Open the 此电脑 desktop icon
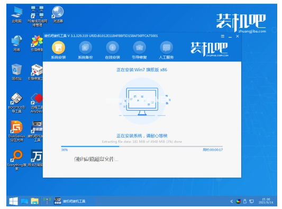This screenshot has width=282, height=209. tap(17, 15)
